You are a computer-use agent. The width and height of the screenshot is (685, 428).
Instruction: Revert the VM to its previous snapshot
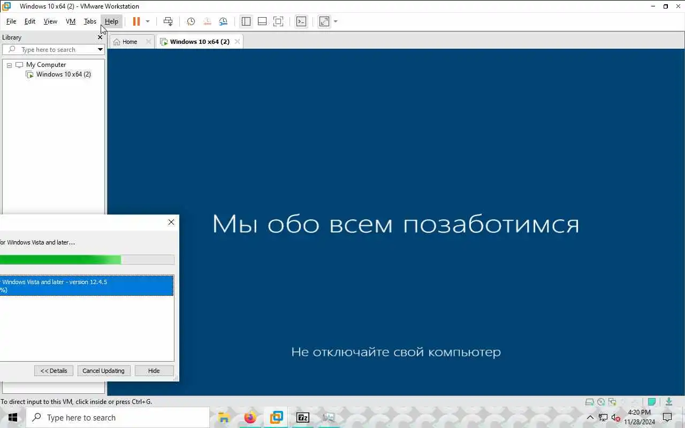[x=207, y=21]
